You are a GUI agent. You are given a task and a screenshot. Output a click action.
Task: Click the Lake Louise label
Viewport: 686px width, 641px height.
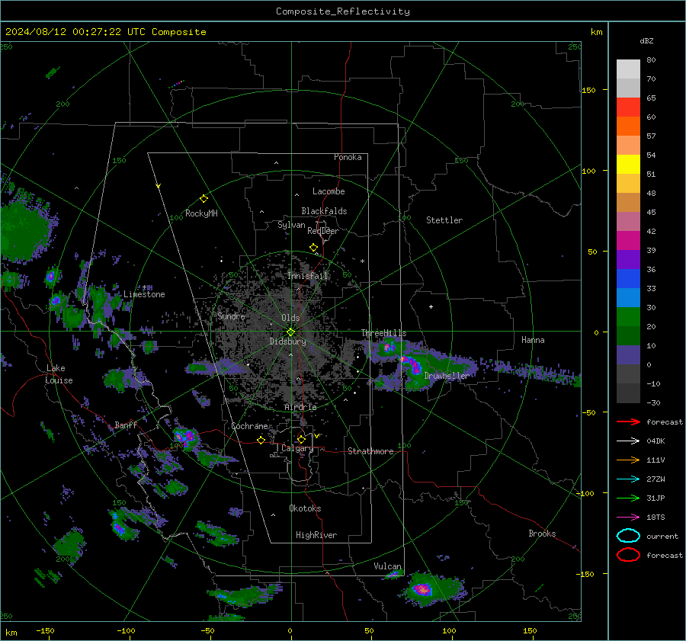[x=59, y=374]
